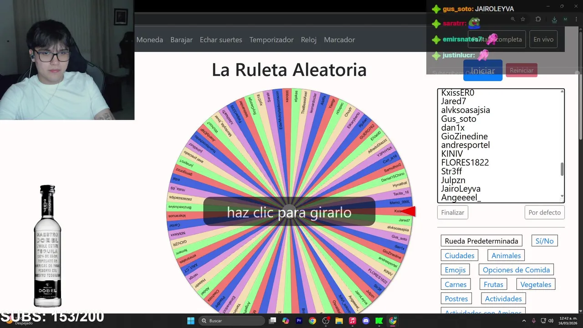Open the Chrome extensions puzzle icon
The height and width of the screenshot is (328, 583).
538,19
